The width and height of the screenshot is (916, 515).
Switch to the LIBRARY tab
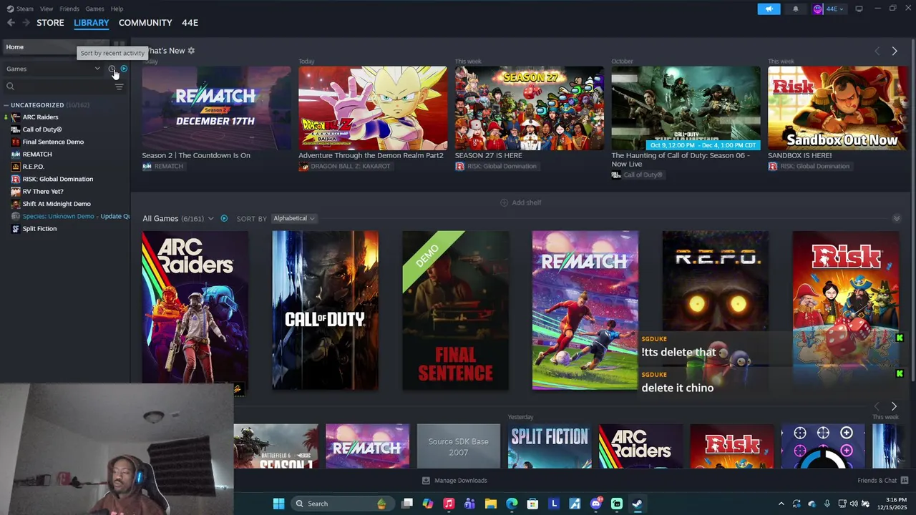tap(92, 23)
